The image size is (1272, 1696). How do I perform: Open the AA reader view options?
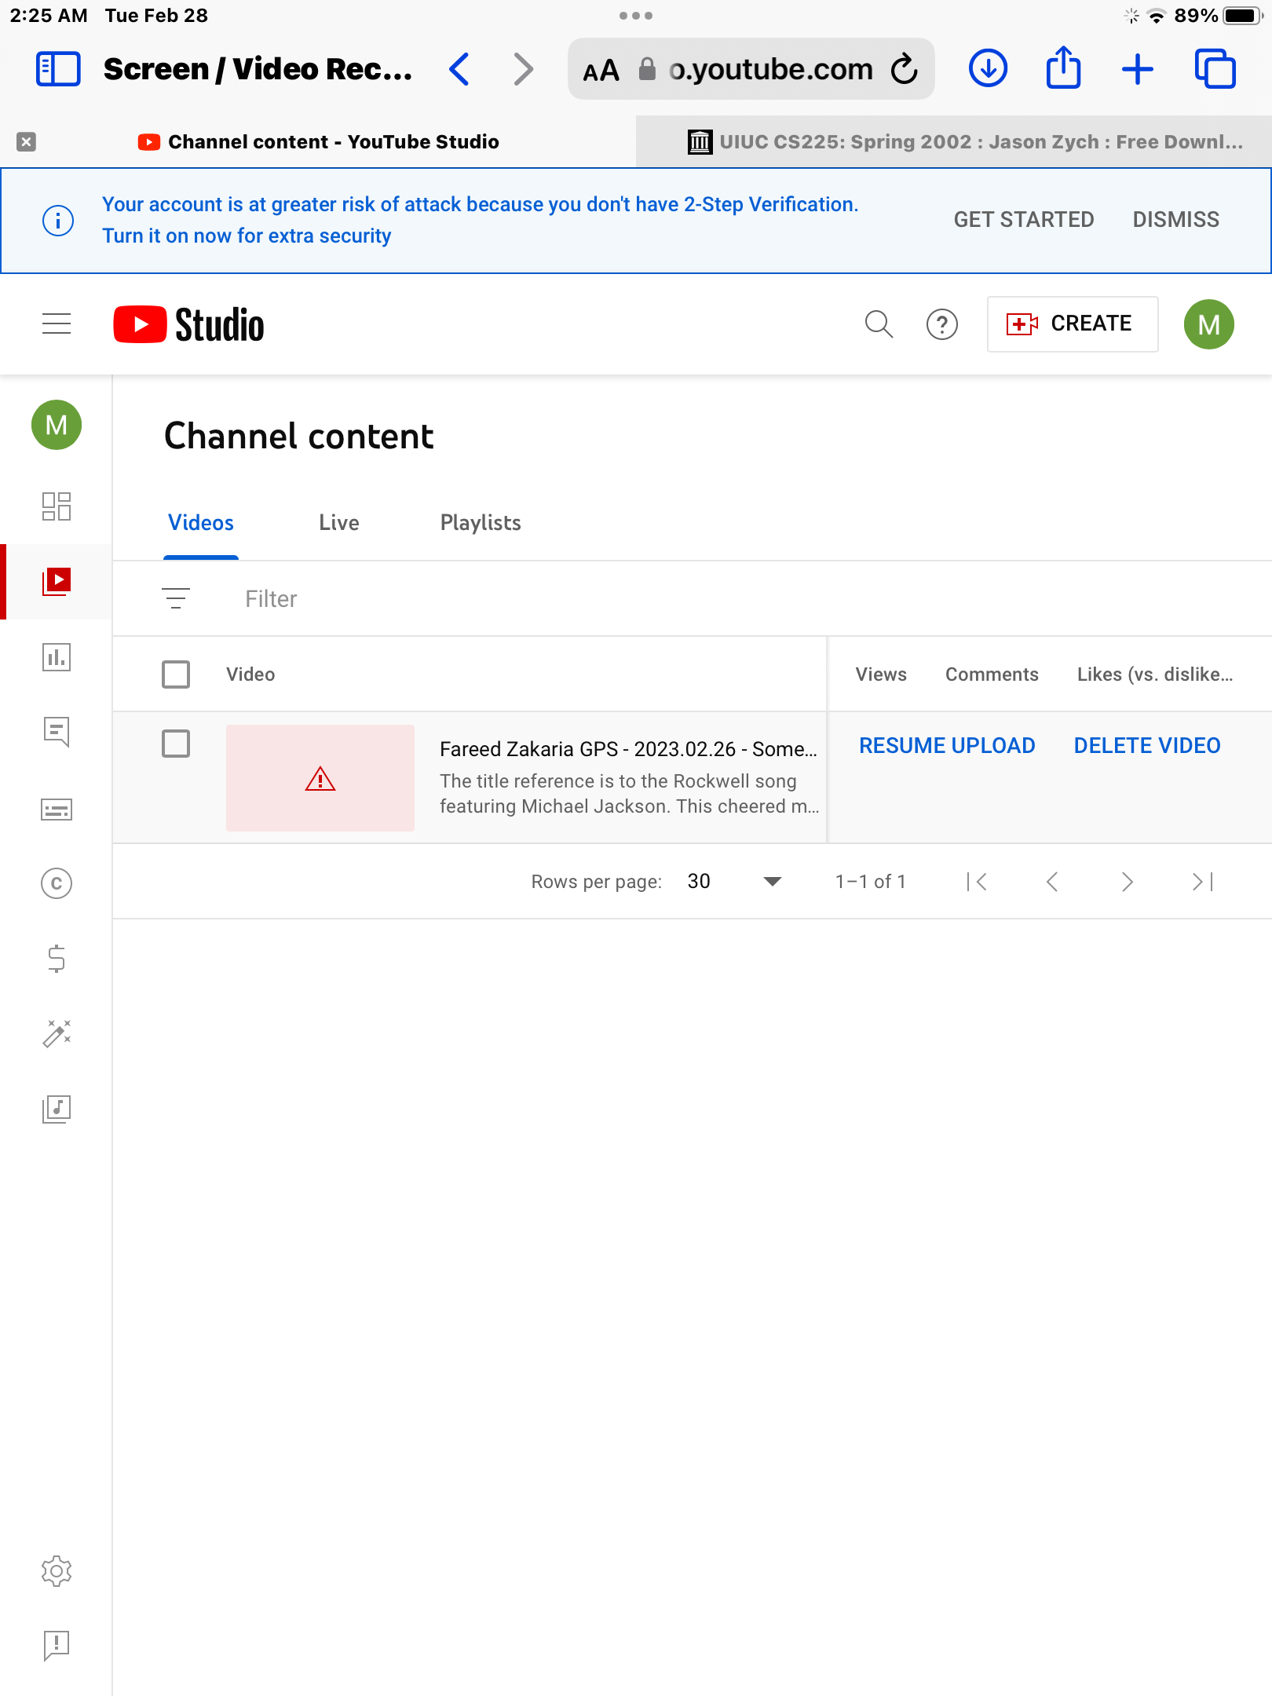(601, 71)
